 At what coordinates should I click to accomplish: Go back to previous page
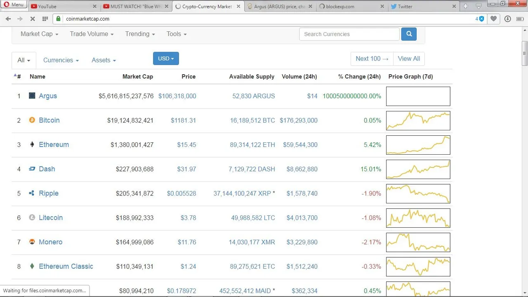(x=8, y=19)
